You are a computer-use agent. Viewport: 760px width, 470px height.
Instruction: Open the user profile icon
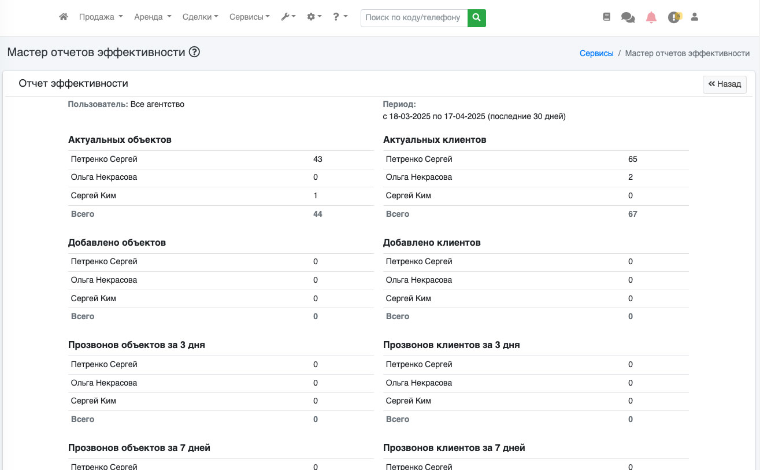click(695, 17)
